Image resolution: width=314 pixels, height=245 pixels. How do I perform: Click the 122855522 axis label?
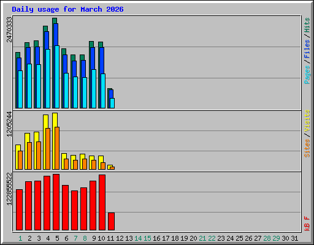pyautogui.click(x=9, y=189)
